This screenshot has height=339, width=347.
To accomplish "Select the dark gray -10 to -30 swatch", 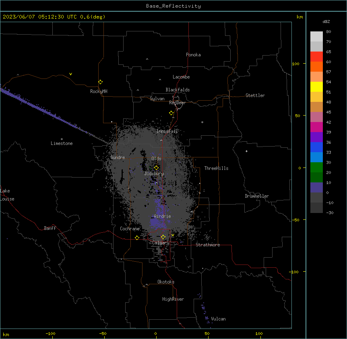I will pyautogui.click(x=316, y=208).
